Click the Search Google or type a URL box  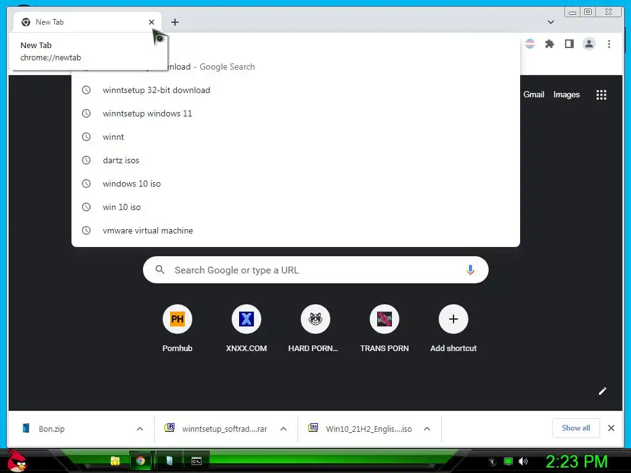[315, 270]
